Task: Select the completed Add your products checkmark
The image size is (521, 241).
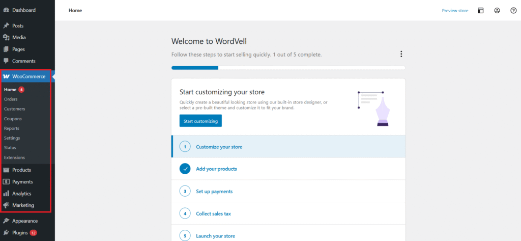Action: [x=185, y=169]
